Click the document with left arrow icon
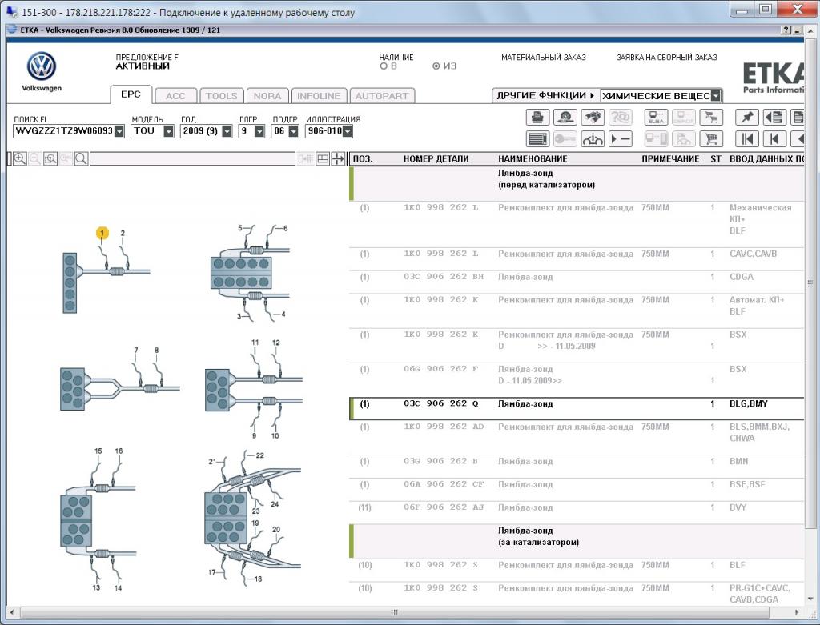The image size is (820, 625). tap(774, 117)
